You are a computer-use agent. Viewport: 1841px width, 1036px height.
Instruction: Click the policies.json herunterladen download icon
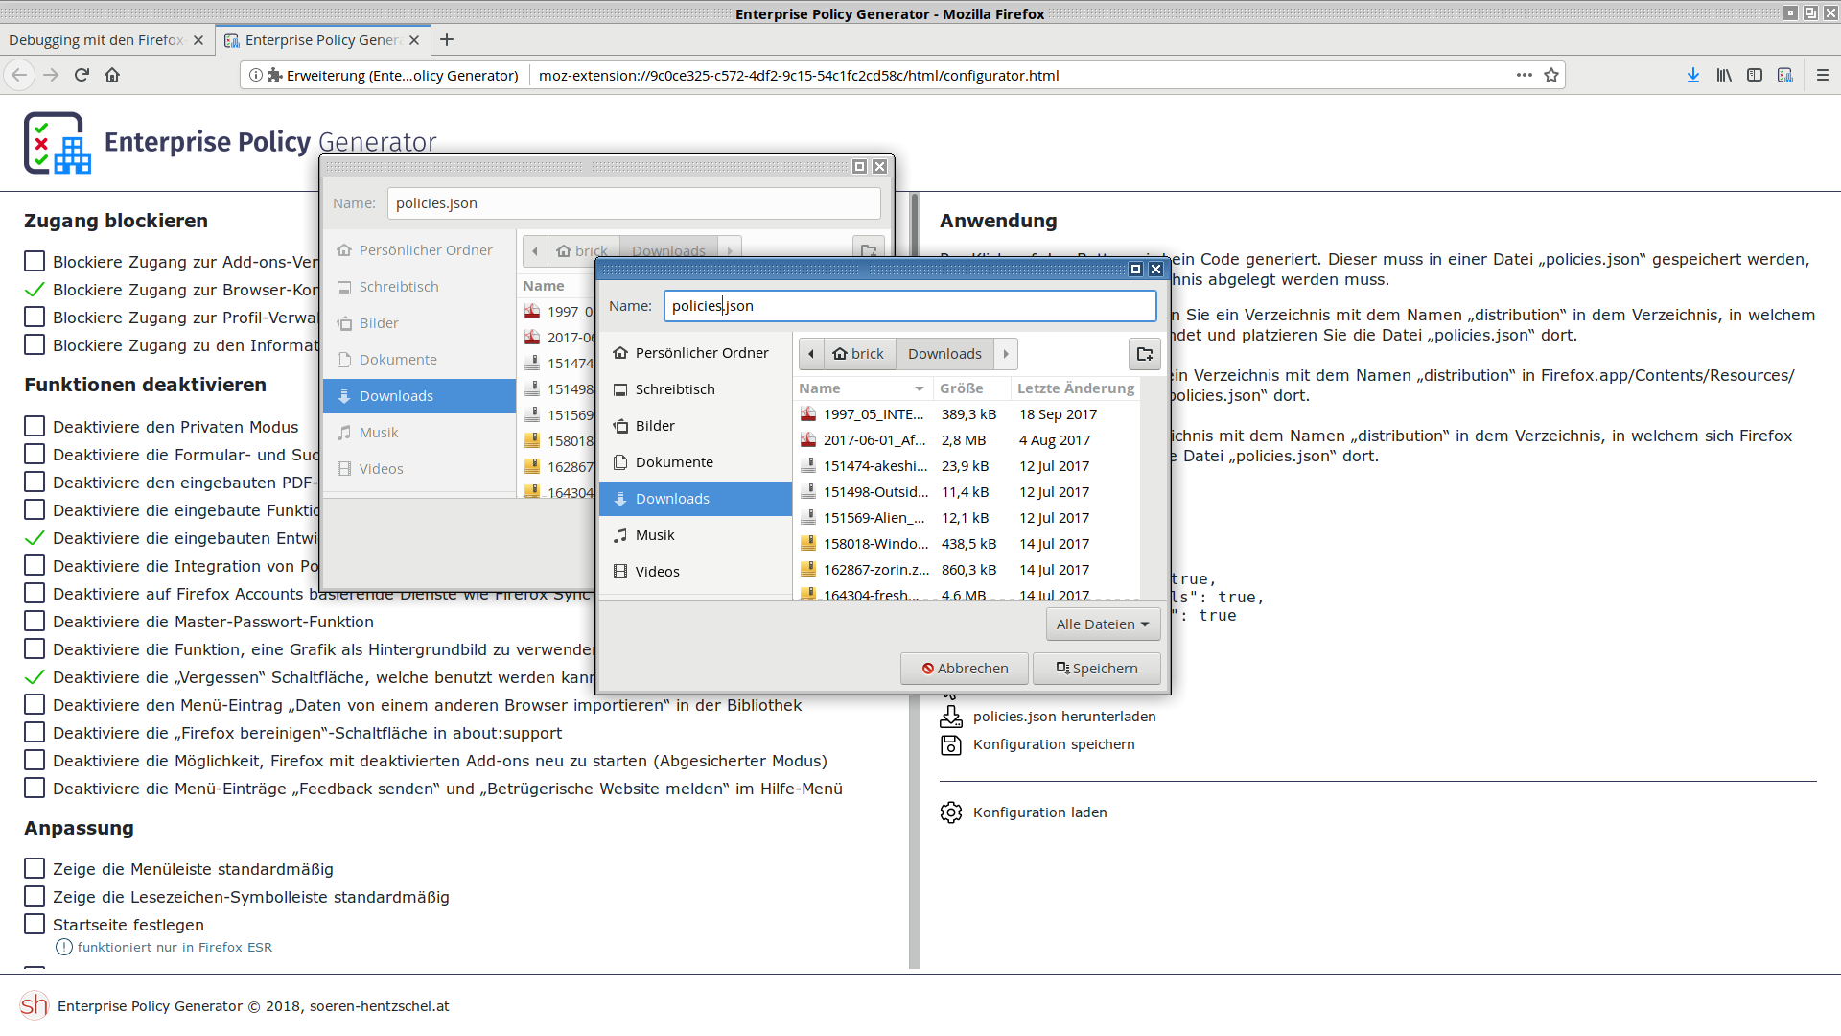[950, 717]
